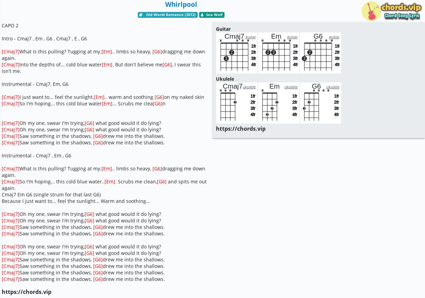Image resolution: width=425 pixels, height=298 pixels.
Task: Click the CAPO 2 text
Action: (x=10, y=26)
